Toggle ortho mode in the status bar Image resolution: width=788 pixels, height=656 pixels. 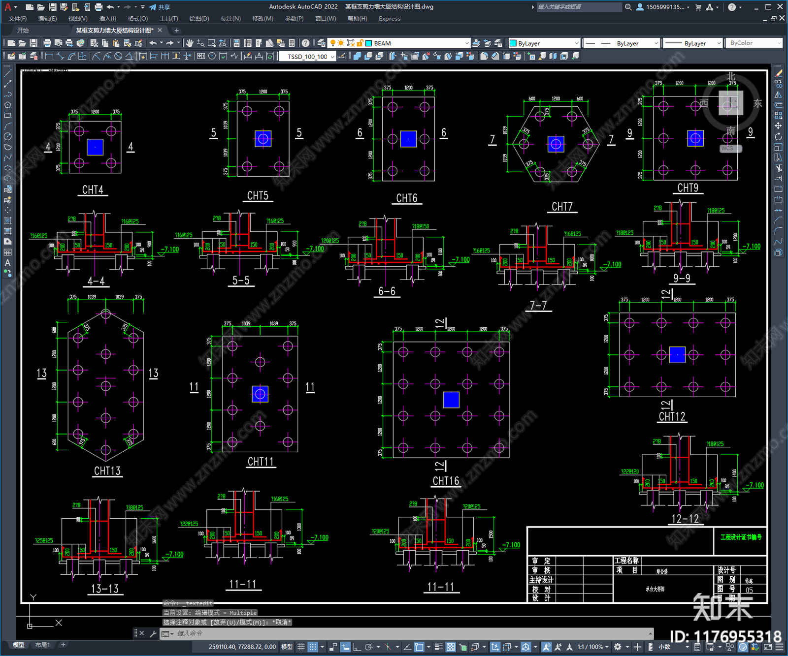(x=357, y=647)
